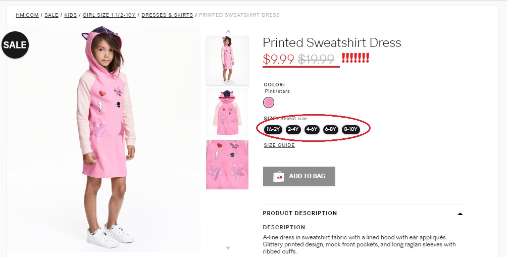Select the Pink/stars color swatch

[x=269, y=103]
